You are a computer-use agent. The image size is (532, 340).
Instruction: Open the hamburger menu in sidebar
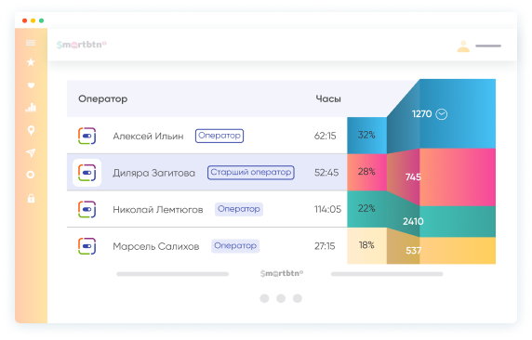point(31,43)
